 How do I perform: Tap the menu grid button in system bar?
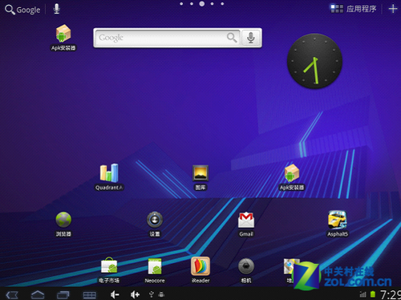tap(89, 295)
